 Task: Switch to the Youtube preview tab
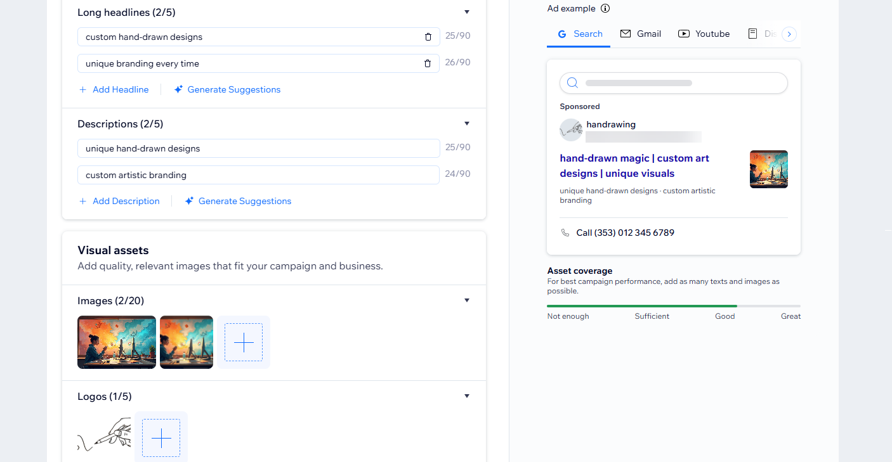[704, 34]
